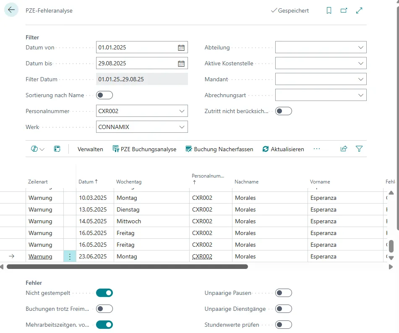Viewport: 399px width, 333px height.
Task: Open the Verwalten menu
Action: pyautogui.click(x=90, y=149)
